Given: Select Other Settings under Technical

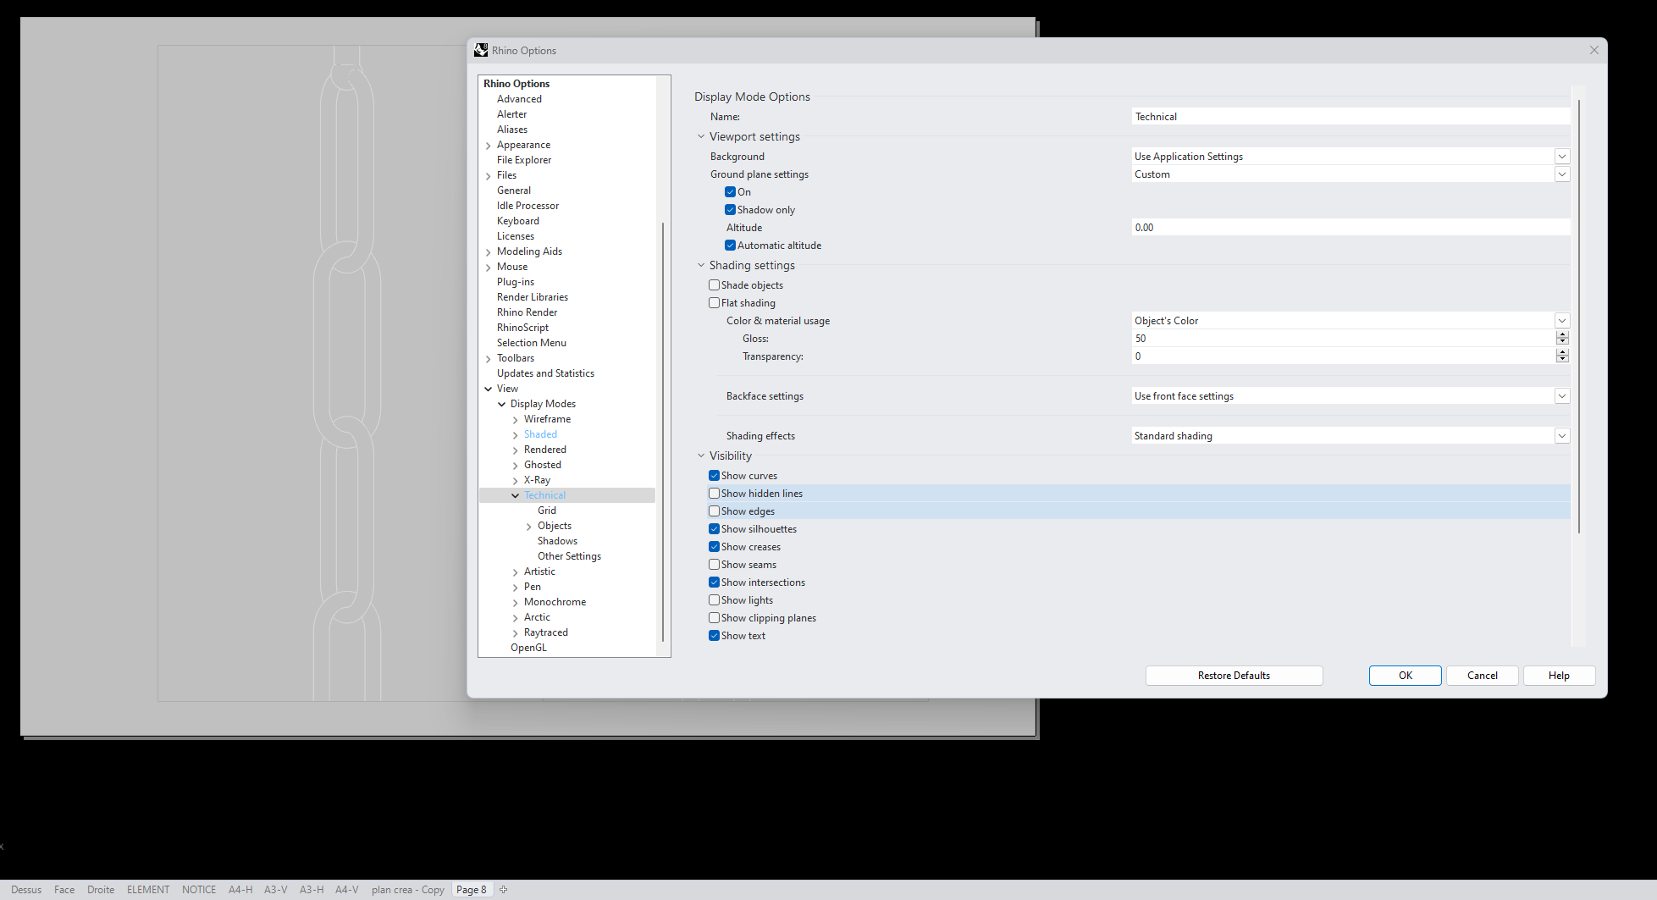Looking at the screenshot, I should coord(569,556).
